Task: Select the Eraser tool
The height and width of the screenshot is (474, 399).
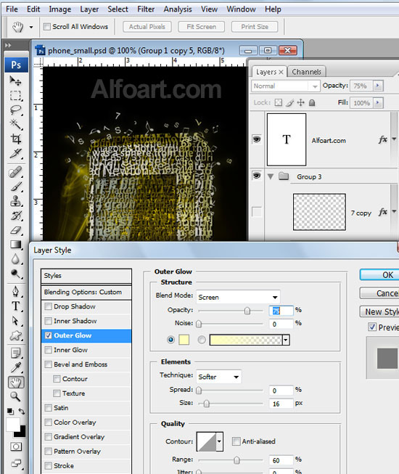Action: click(x=15, y=230)
